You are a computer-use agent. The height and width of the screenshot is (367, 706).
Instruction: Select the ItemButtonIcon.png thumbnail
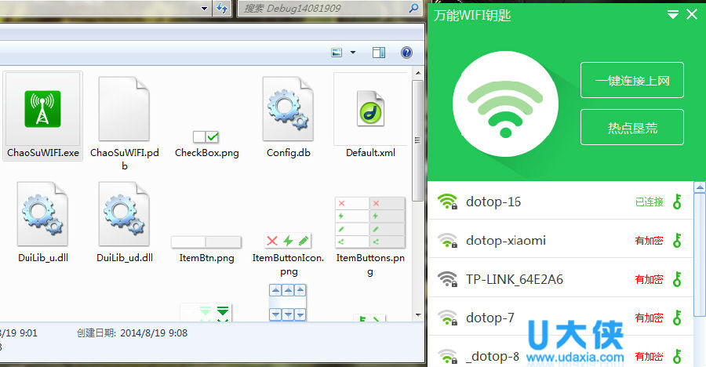(x=288, y=241)
